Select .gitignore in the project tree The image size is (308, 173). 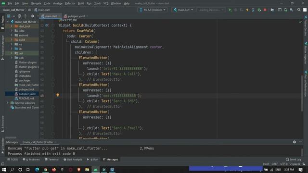coord(24,72)
